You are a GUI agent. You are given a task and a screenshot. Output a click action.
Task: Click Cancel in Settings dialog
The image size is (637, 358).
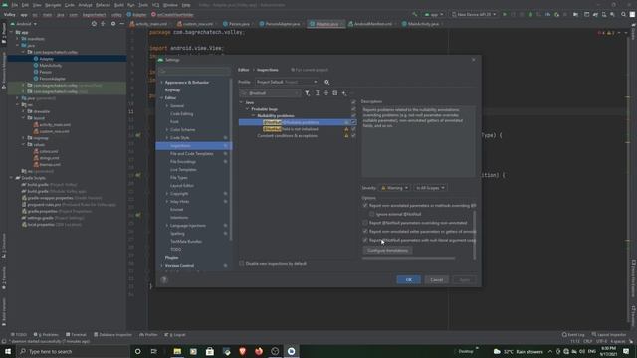click(x=436, y=280)
